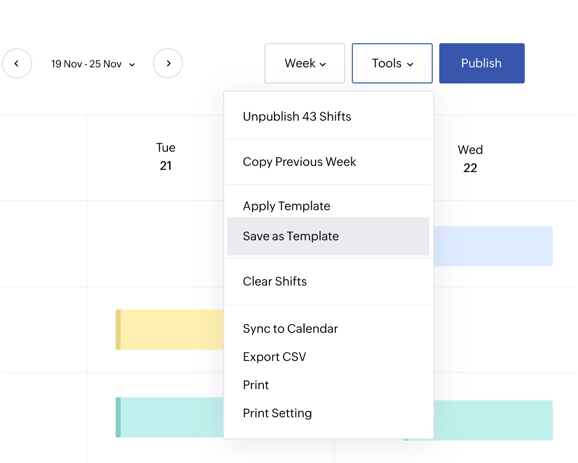This screenshot has height=463, width=578.
Task: Open the 19 Nov - 25 Nov date picker
Action: (93, 63)
